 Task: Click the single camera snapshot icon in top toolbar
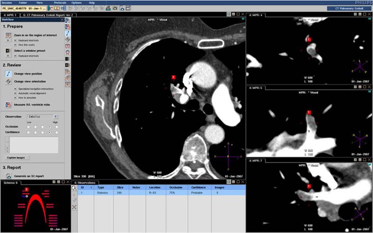115,8
